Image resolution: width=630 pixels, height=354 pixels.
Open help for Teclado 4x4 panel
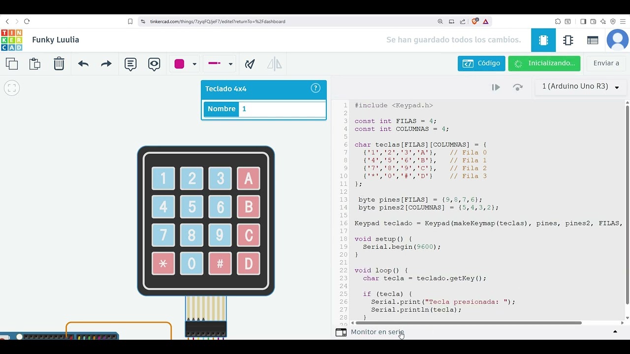(315, 88)
